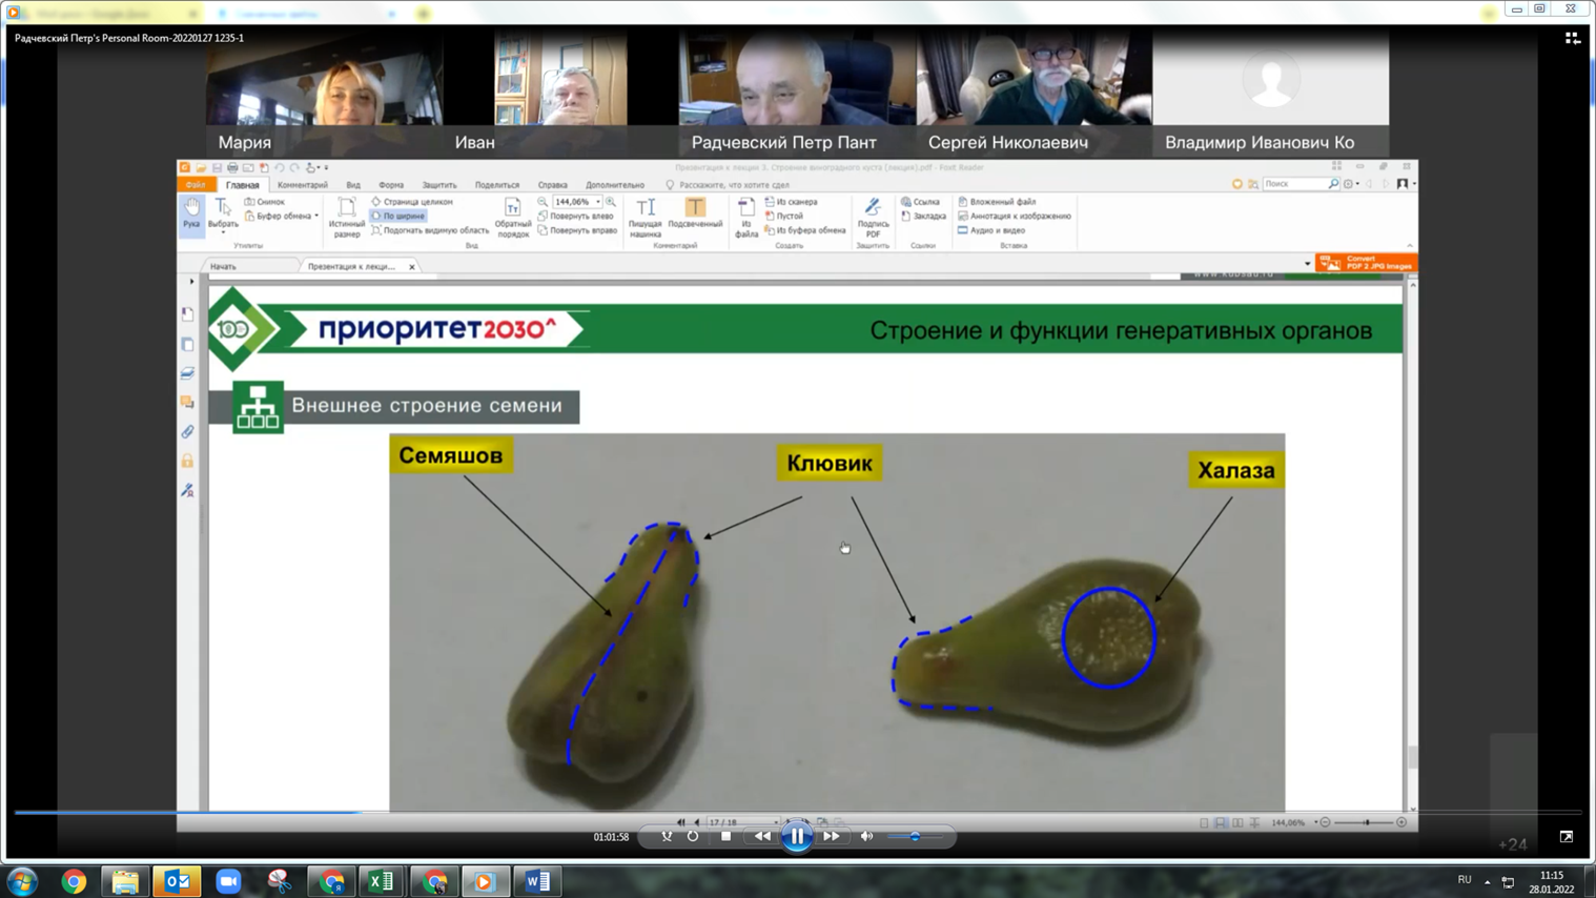Toggle the repeat button in the player
Screen dimensions: 1596x898
[693, 836]
